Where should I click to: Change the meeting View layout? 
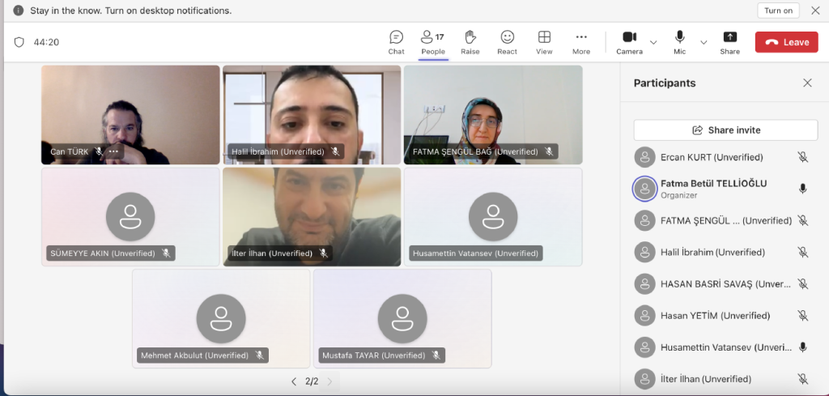[544, 42]
